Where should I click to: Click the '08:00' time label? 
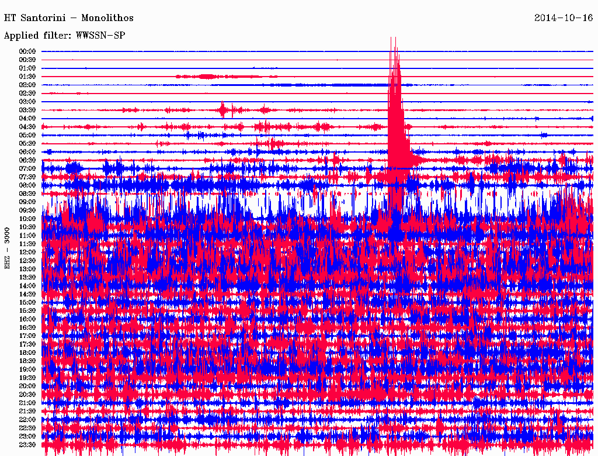coord(27,185)
